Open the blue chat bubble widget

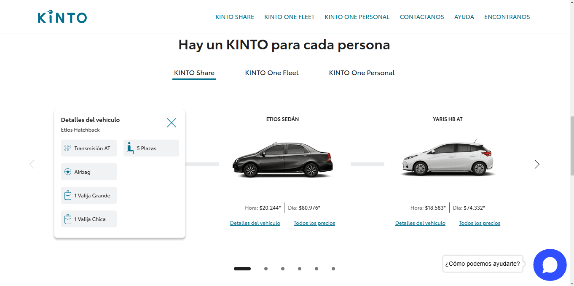(x=550, y=265)
